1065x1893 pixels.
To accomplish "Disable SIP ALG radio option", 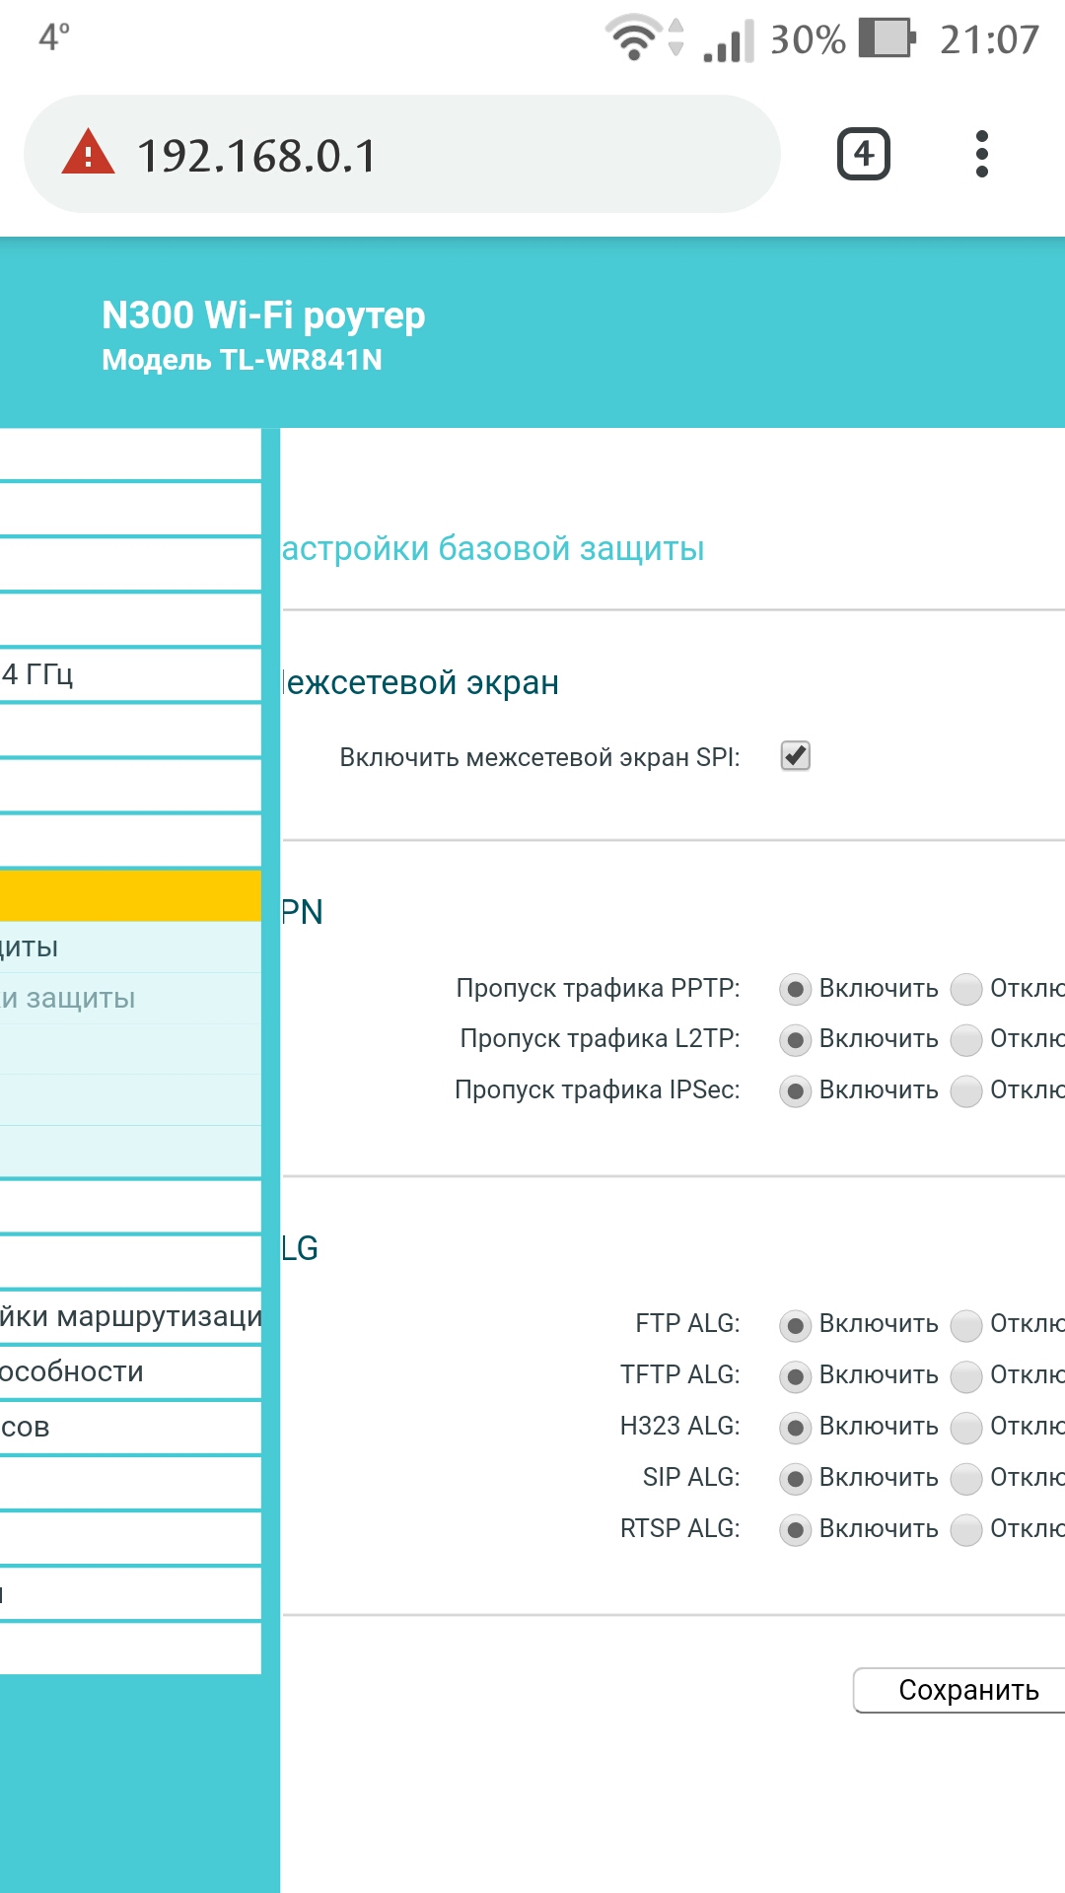I will click(x=966, y=1478).
